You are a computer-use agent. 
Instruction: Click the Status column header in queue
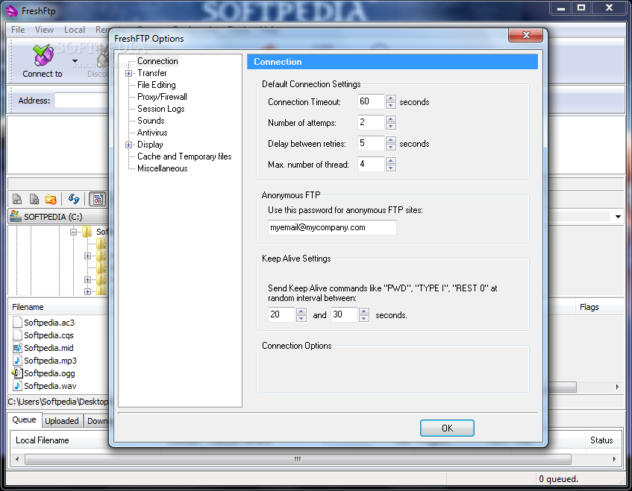pos(601,440)
